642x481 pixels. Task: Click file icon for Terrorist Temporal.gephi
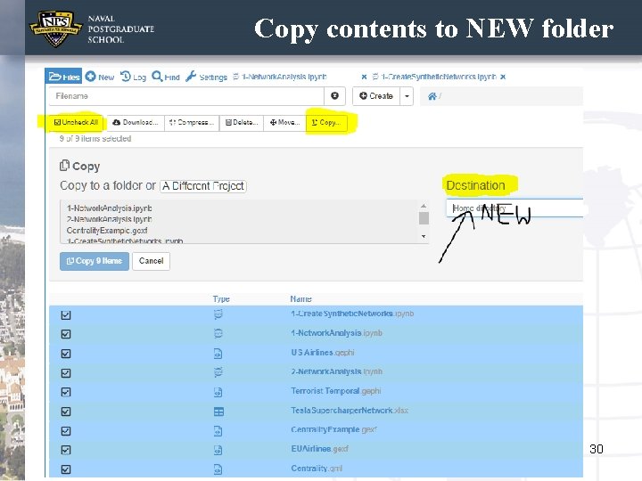(x=218, y=392)
